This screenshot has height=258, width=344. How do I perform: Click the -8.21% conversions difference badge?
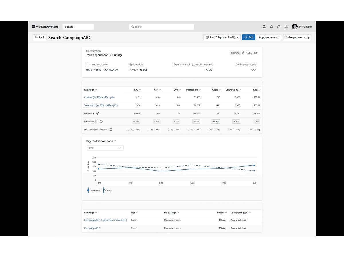pos(236,122)
